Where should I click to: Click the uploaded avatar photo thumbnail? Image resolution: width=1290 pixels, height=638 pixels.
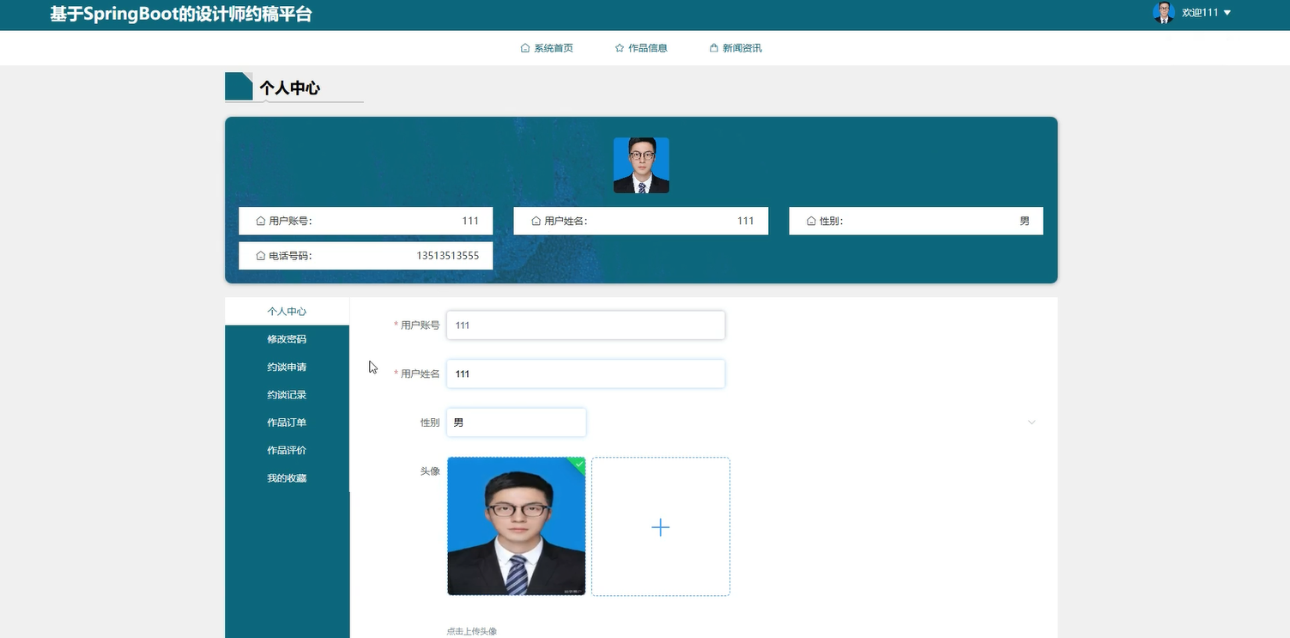point(516,526)
